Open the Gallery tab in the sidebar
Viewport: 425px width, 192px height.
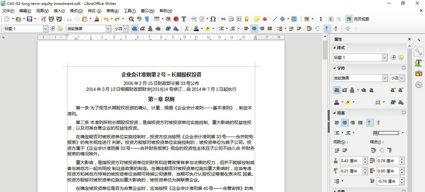[419, 73]
